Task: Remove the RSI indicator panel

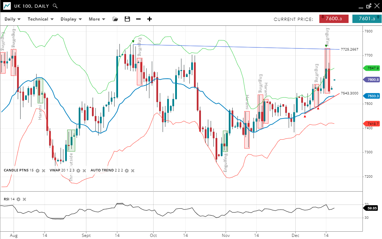Action: [24, 199]
